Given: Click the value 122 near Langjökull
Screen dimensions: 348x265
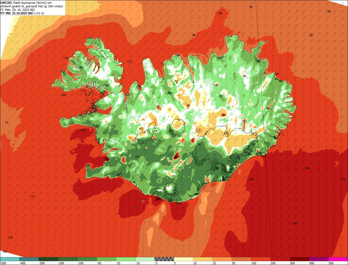Looking at the screenshot, I should [x=155, y=140].
